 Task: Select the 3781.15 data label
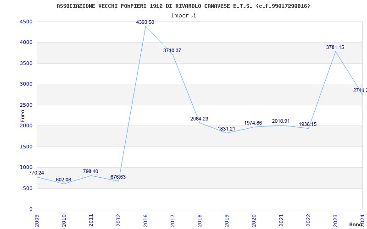335,48
